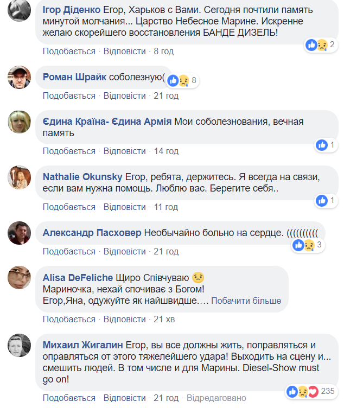
Task: Open Nathalie Okunsky's profile name
Action: pyautogui.click(x=82, y=177)
